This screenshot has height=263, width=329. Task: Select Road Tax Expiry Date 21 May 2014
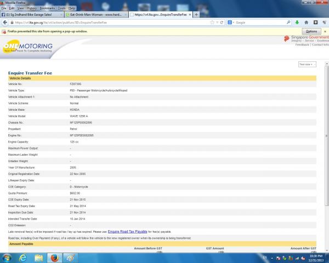78,206
